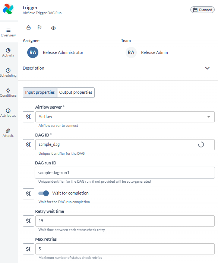This screenshot has height=263, width=218.
Task: Click the Max retries input field
Action: [x=125, y=249]
